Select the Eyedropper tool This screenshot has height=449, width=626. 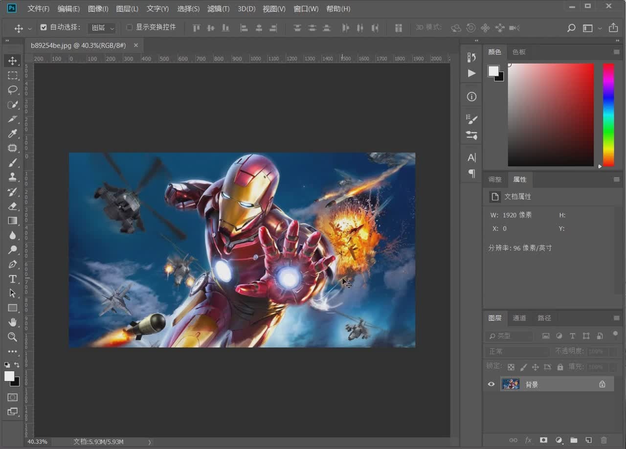point(13,134)
